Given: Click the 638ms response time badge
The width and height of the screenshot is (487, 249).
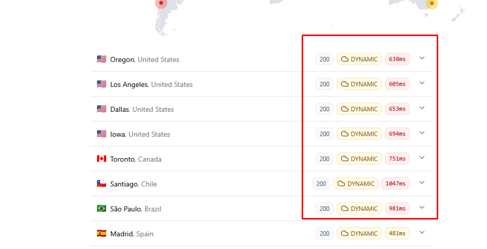Looking at the screenshot, I should click(x=397, y=59).
